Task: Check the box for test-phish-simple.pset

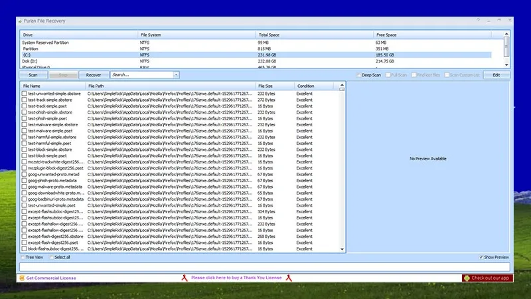Action: pyautogui.click(x=24, y=118)
